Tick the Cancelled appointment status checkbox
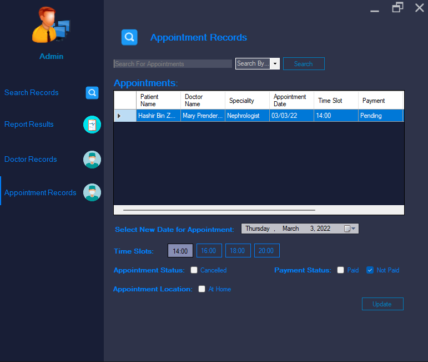Viewport: 428px width, 362px height. click(194, 270)
